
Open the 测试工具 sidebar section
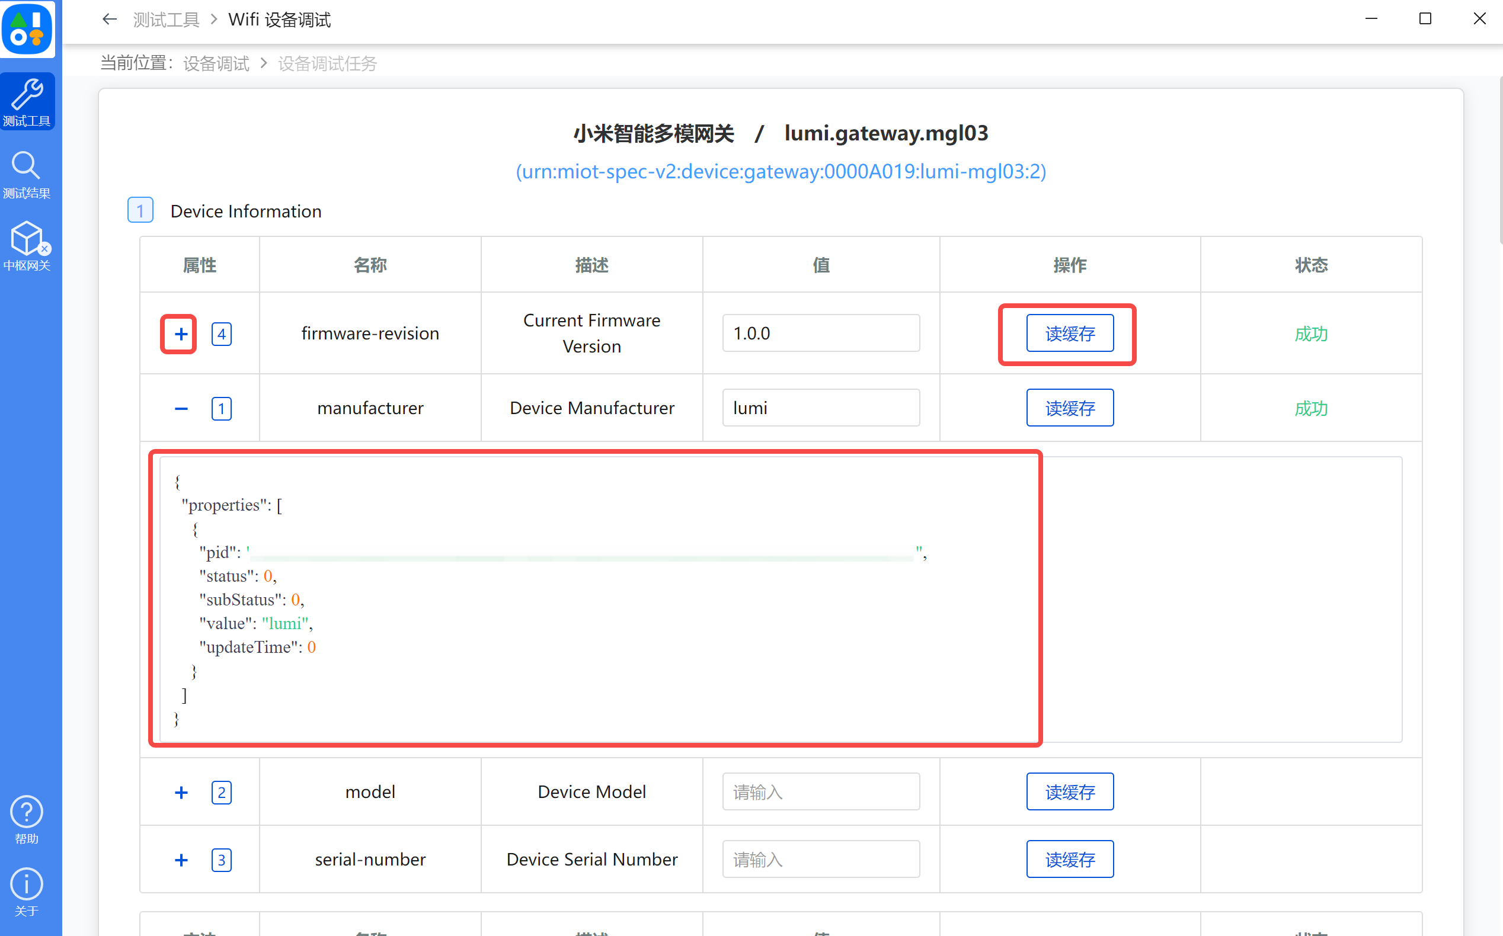point(27,101)
